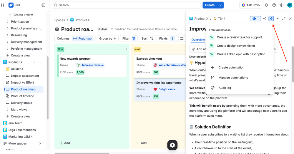
Task: Switch to the Overview tab
Action: point(198,40)
